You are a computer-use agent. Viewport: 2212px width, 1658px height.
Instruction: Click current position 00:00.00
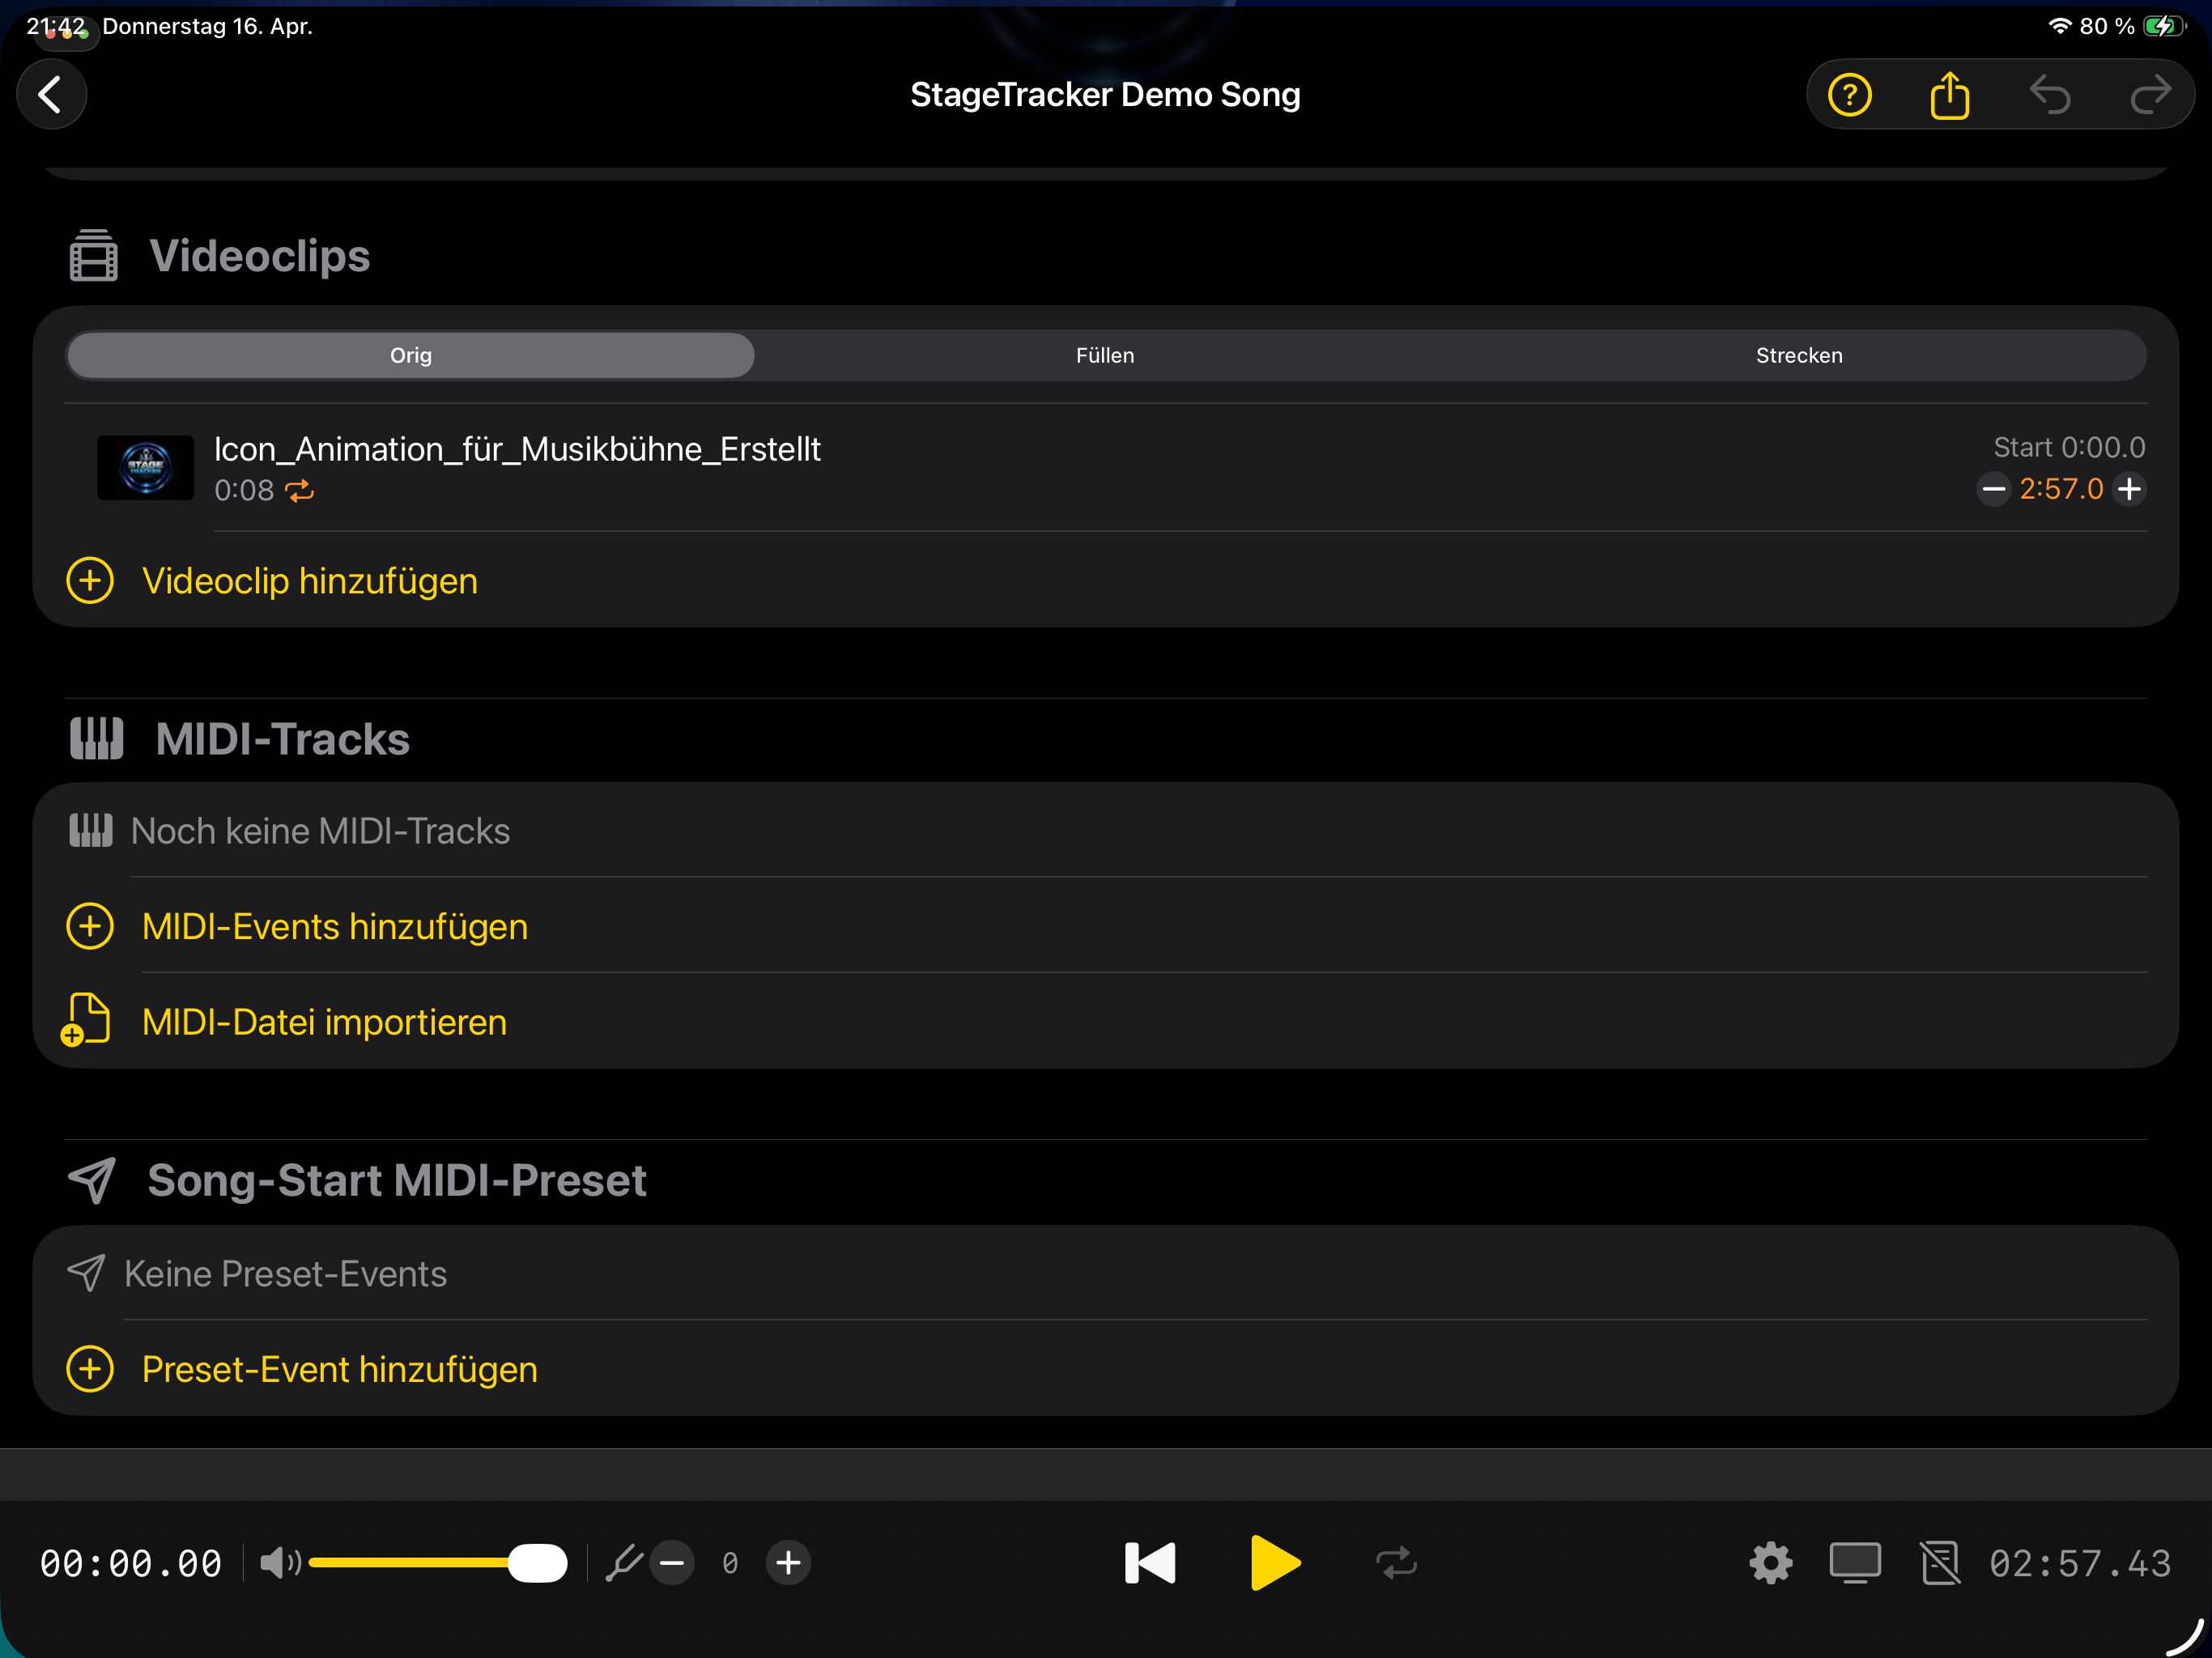[131, 1563]
